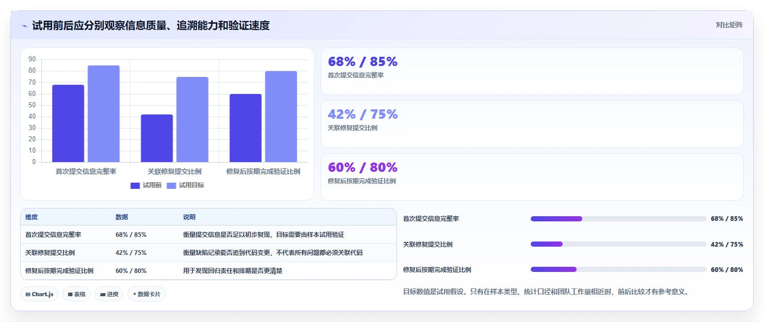This screenshot has height=322, width=764.
Task: Click progress value 42% / 75% at right
Action: tap(727, 244)
